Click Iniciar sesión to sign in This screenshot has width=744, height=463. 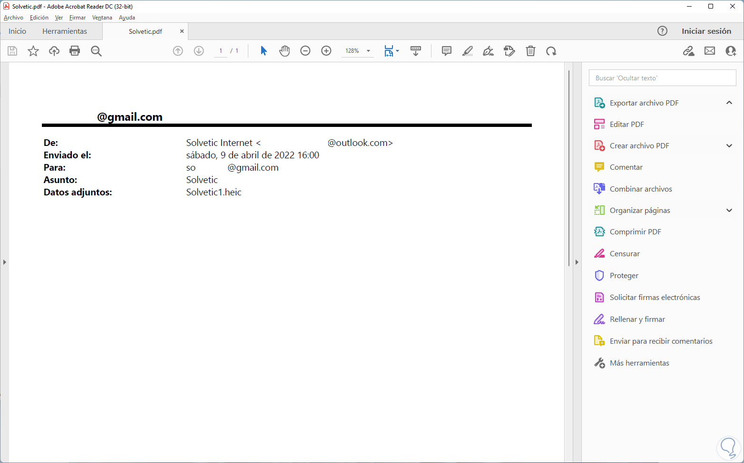[x=706, y=31]
